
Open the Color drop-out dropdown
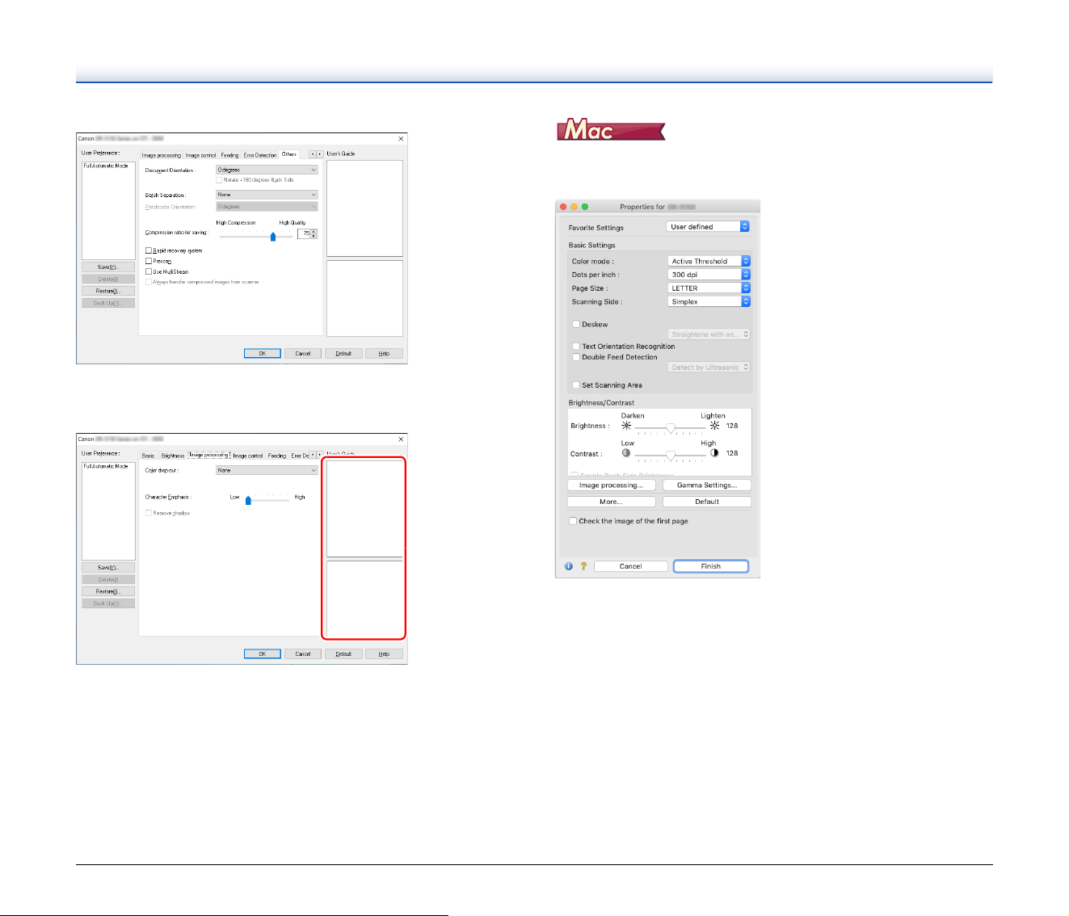[x=267, y=470]
